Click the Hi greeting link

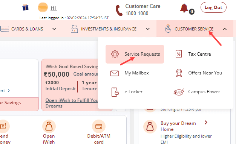click(x=54, y=8)
